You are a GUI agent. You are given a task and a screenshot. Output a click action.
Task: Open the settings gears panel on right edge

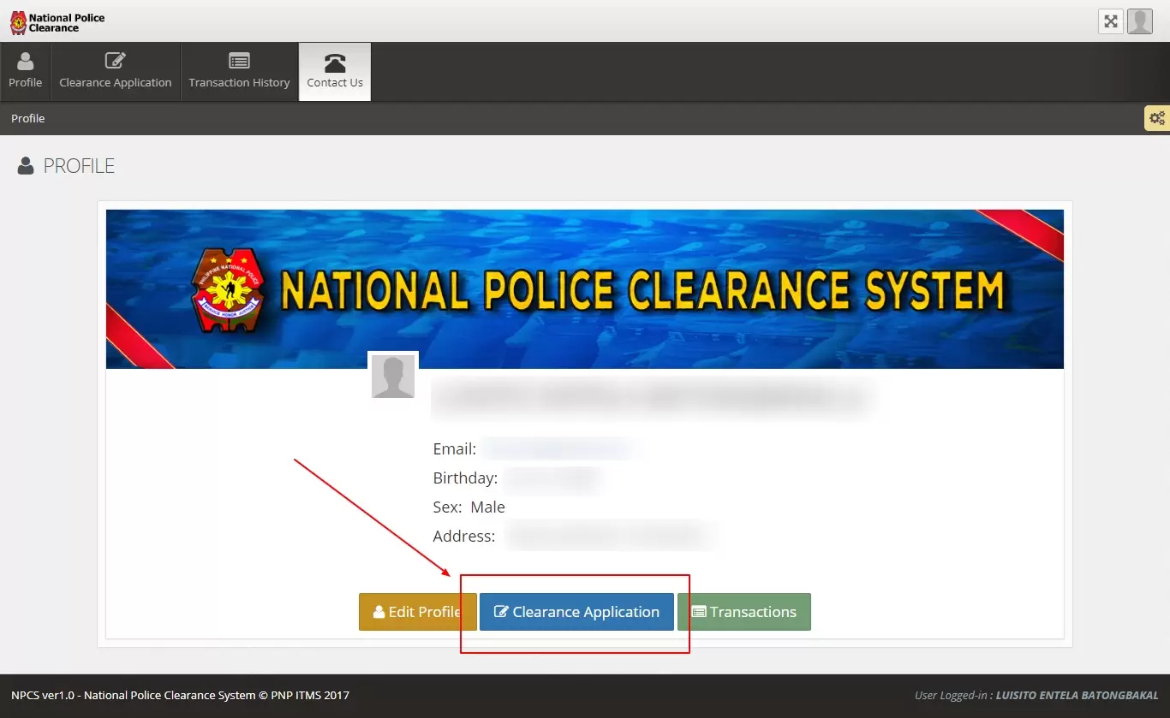[1156, 118]
